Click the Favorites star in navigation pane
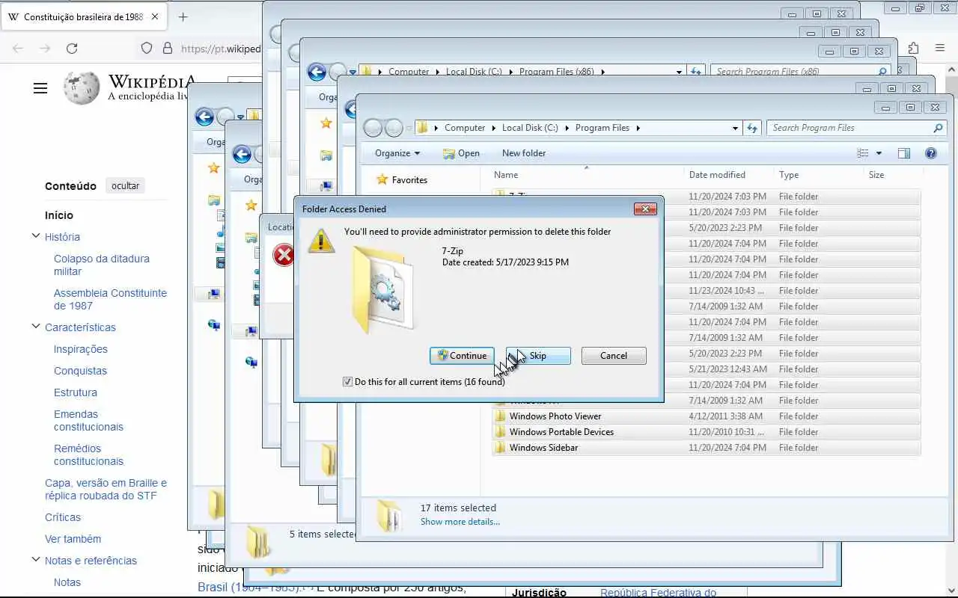 click(382, 180)
